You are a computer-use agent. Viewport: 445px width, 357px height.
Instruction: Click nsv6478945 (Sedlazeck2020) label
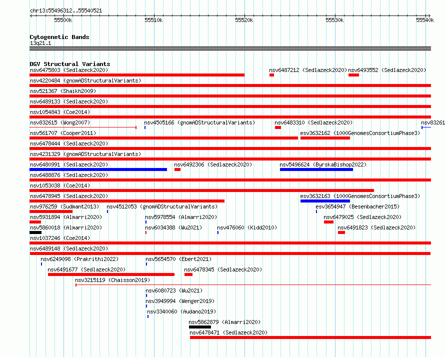pyautogui.click(x=69, y=196)
